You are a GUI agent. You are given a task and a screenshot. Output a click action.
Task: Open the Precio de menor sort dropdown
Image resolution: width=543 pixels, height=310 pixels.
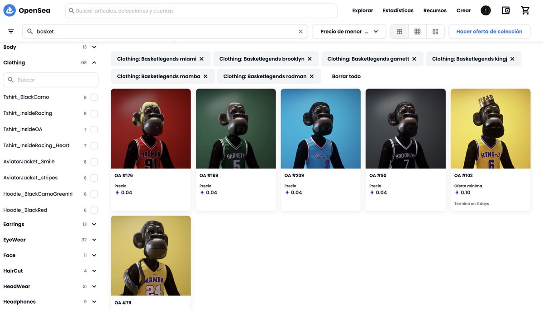point(349,32)
